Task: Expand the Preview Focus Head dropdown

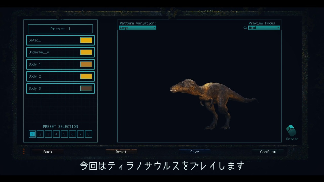Action: (264, 28)
